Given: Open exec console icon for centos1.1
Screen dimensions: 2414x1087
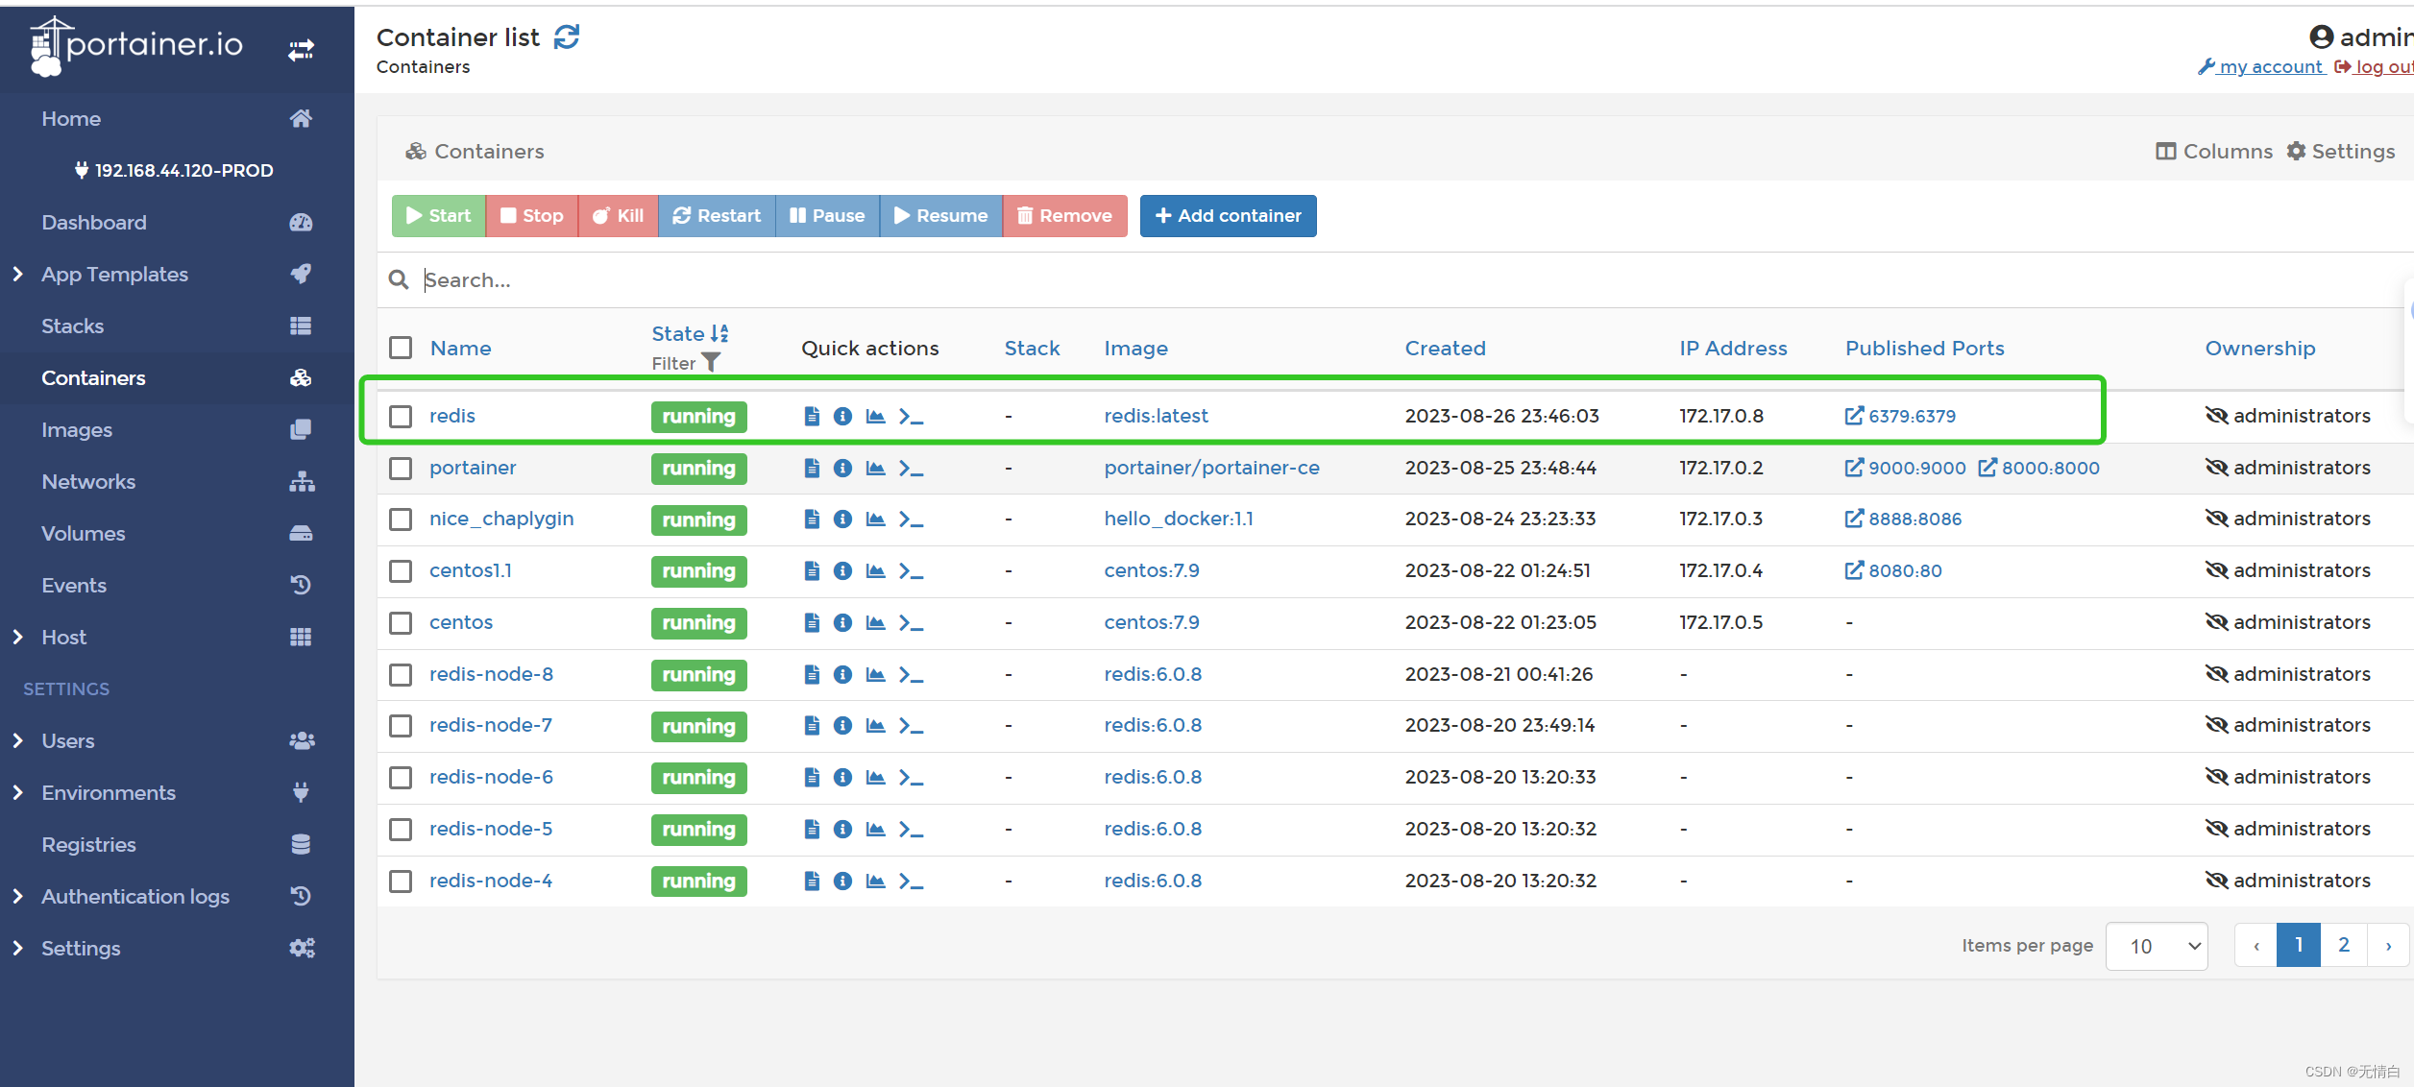Looking at the screenshot, I should click(x=911, y=571).
